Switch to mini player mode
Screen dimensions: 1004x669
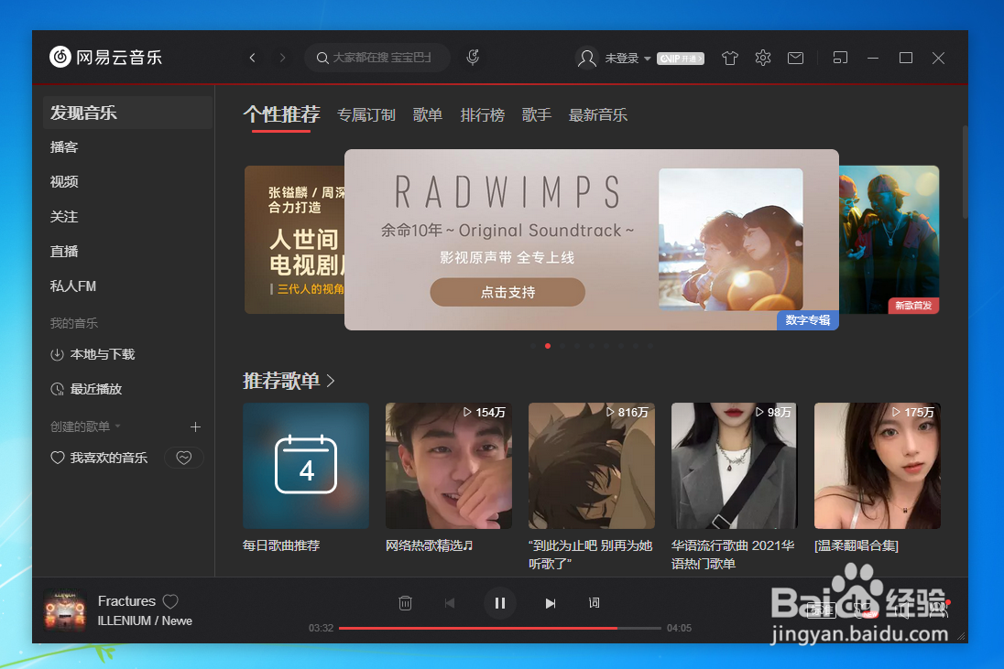(x=840, y=59)
